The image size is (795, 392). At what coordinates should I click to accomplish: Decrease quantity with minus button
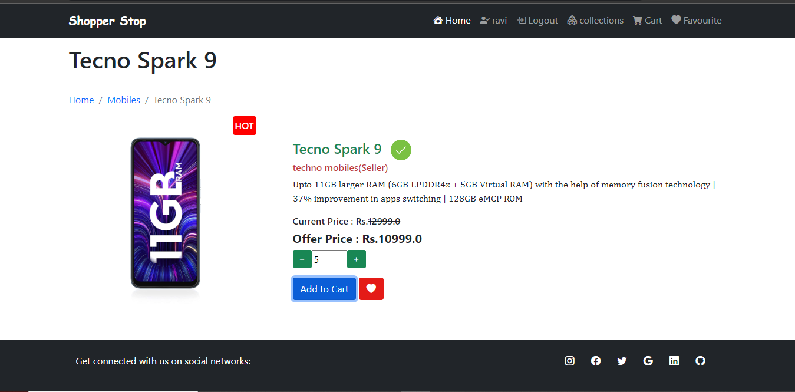(x=302, y=259)
